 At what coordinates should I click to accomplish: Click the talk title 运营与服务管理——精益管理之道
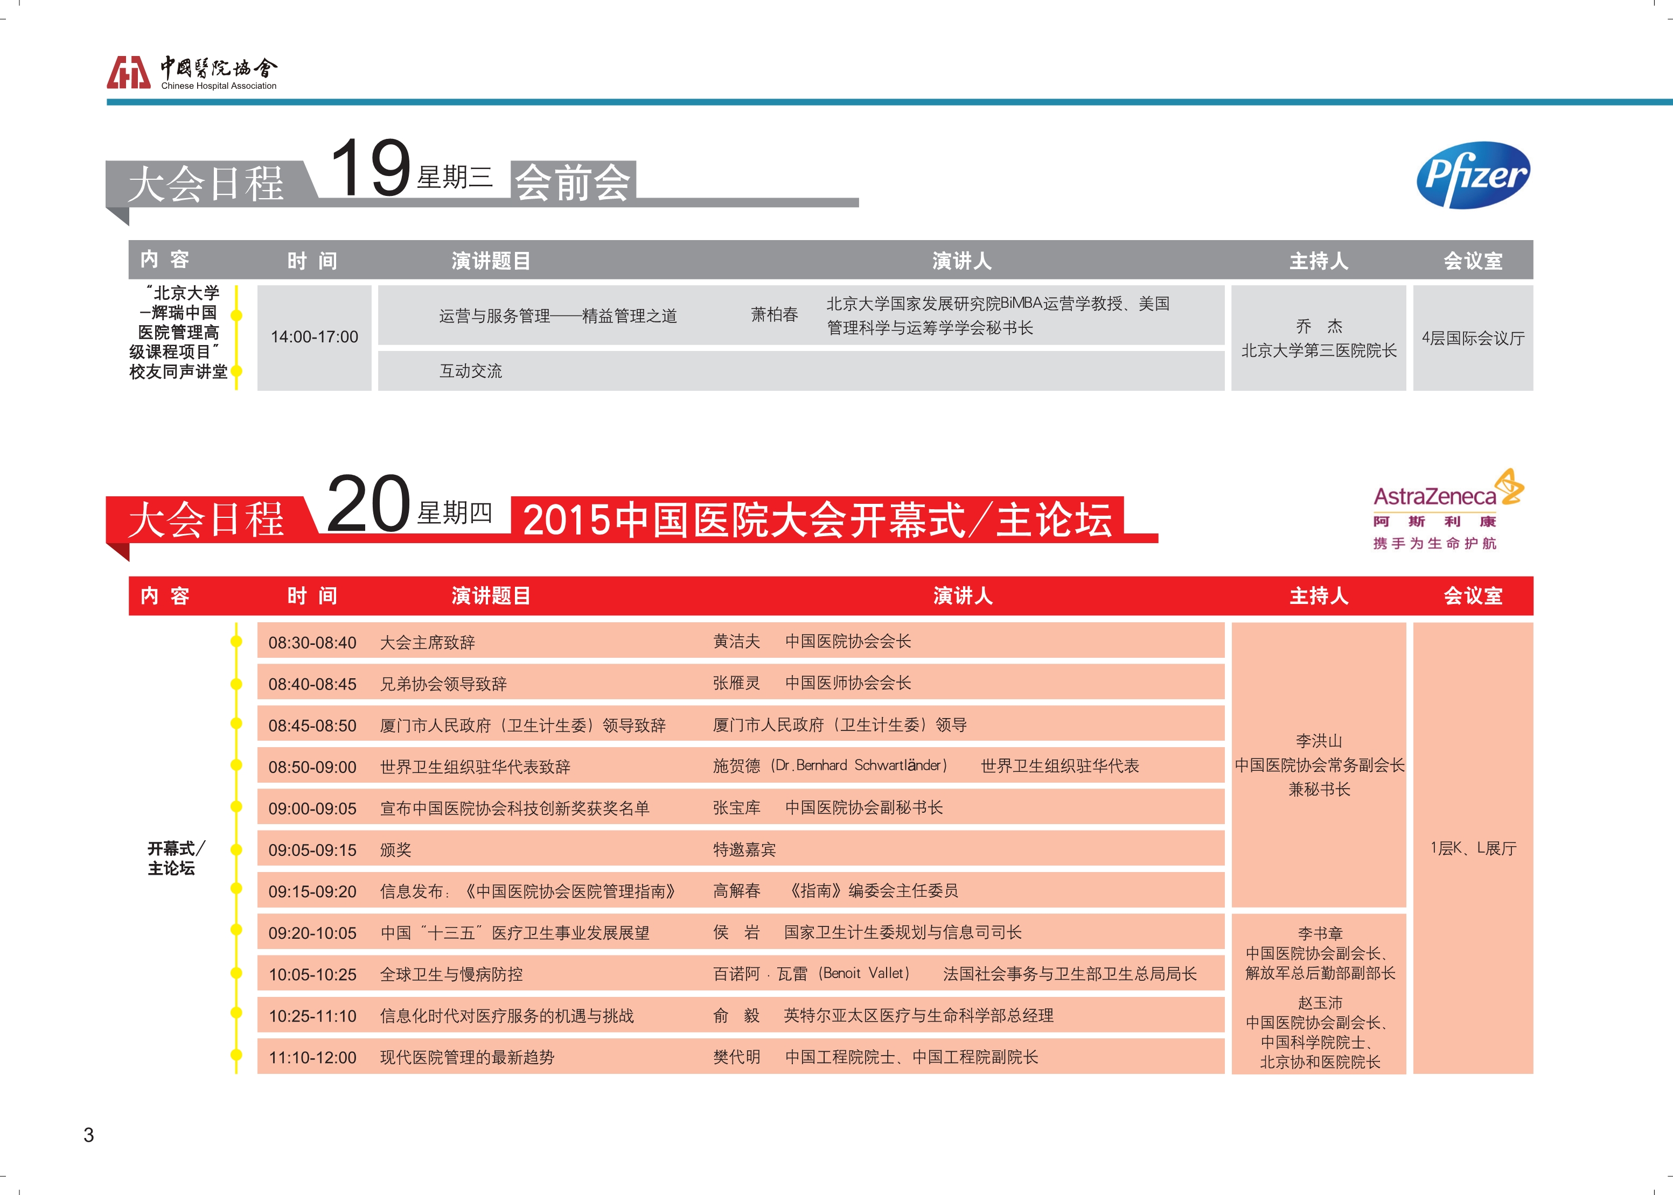pos(557,315)
